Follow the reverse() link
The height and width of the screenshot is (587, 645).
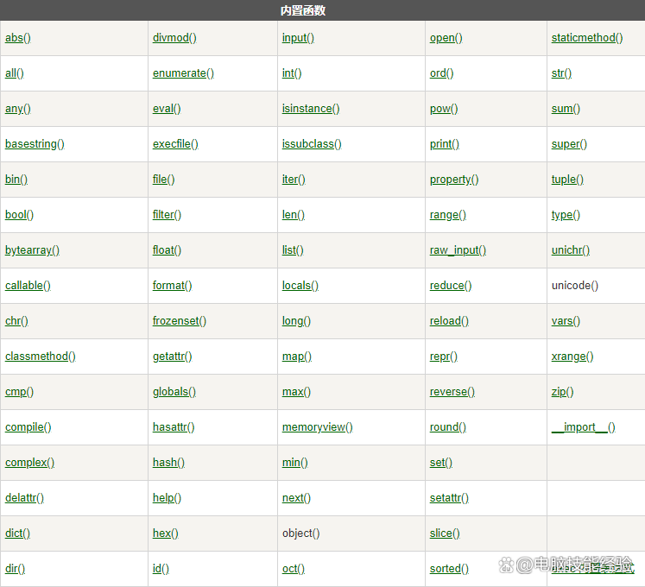coord(452,392)
